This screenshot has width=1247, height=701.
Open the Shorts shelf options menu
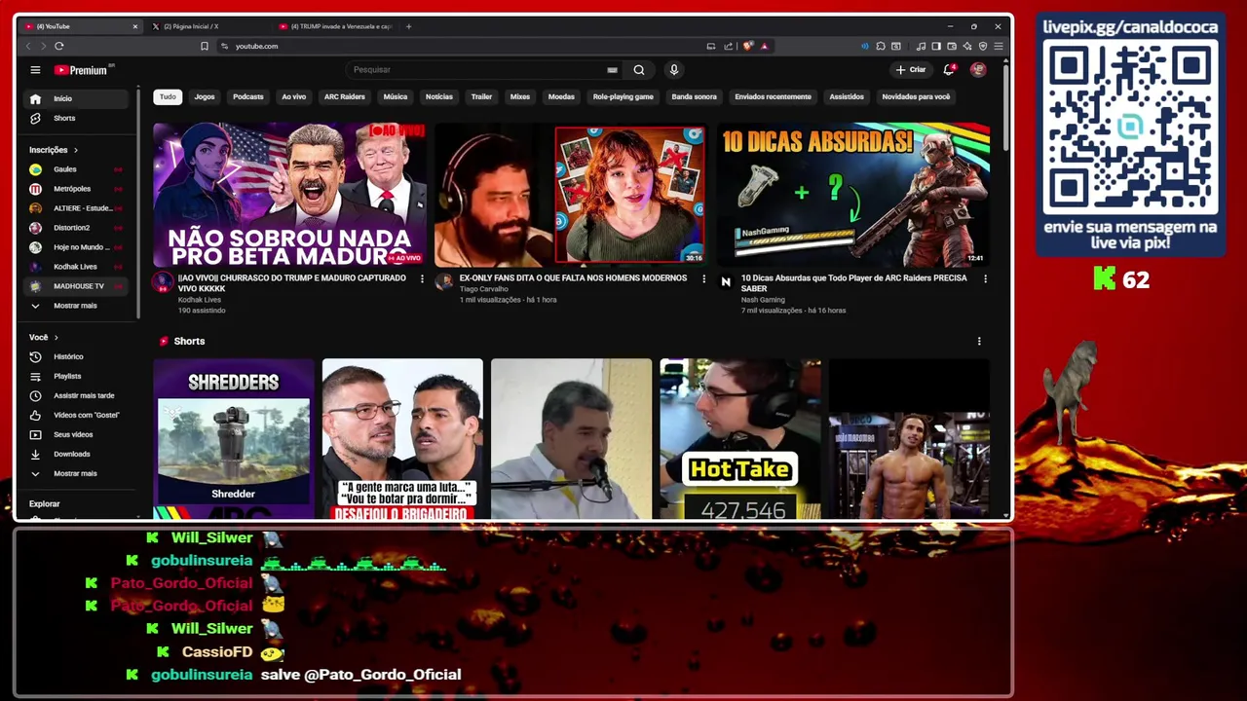[x=979, y=342]
